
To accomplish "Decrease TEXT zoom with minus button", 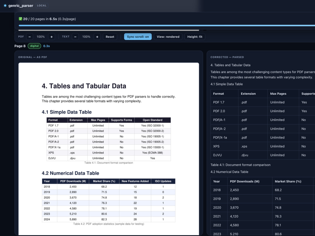I will [75, 37].
